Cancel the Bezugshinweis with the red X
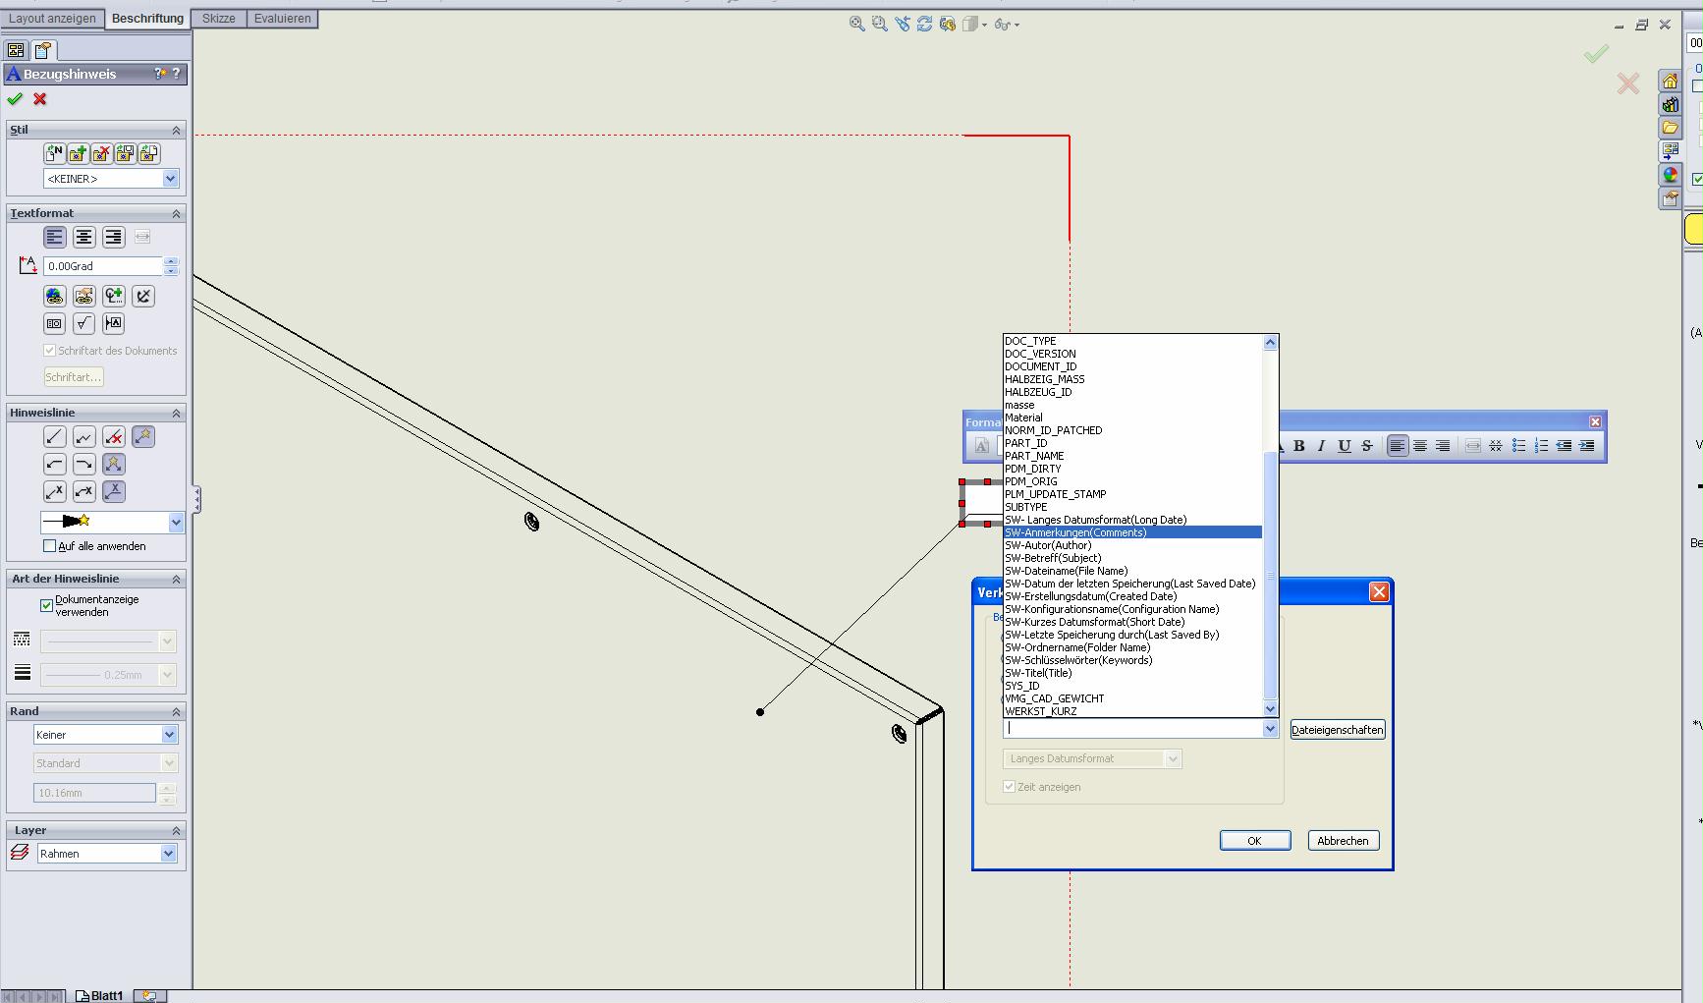This screenshot has width=1703, height=1003. 40,99
